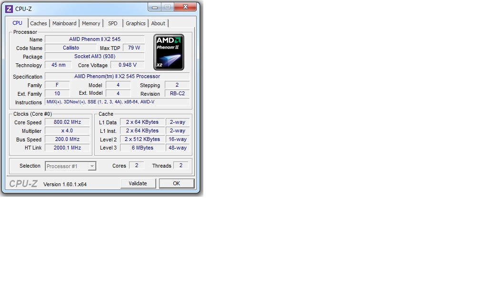480x300 pixels.
Task: Click the Threads count field
Action: 181,165
